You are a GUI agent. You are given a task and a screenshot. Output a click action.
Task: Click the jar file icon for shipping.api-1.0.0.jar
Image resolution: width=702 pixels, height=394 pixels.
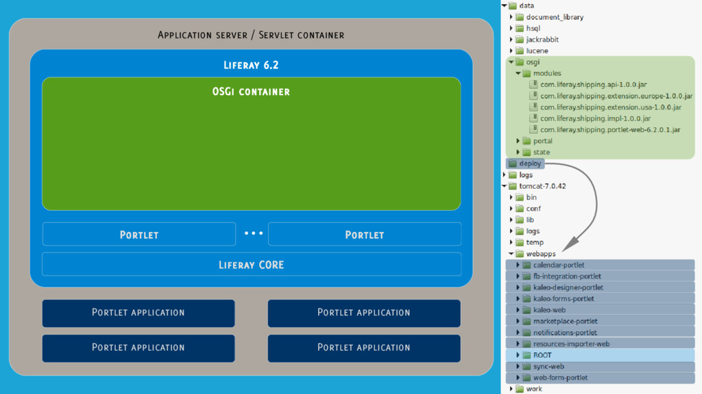[534, 85]
